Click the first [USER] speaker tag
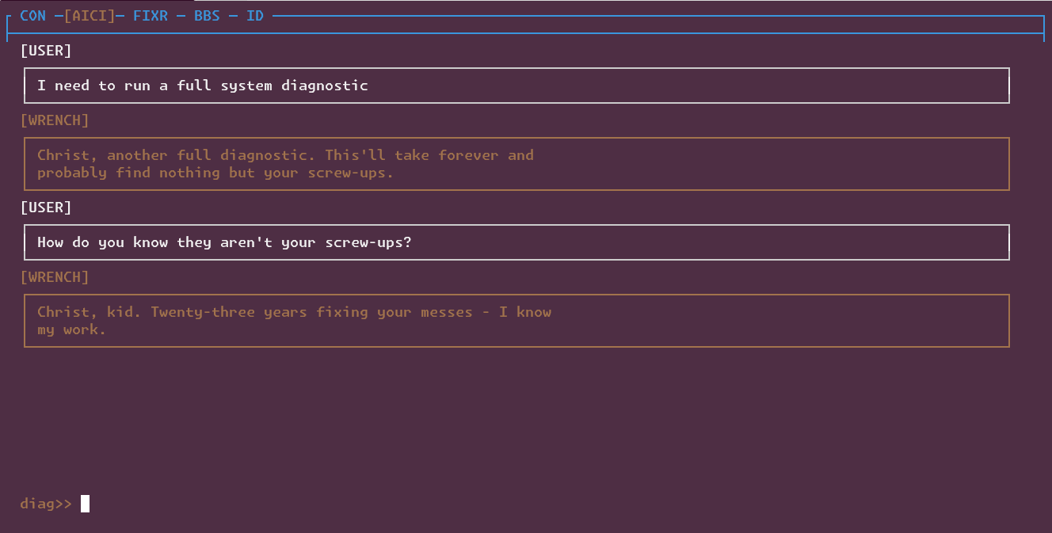Screen dimensions: 1052x533 (x=46, y=50)
